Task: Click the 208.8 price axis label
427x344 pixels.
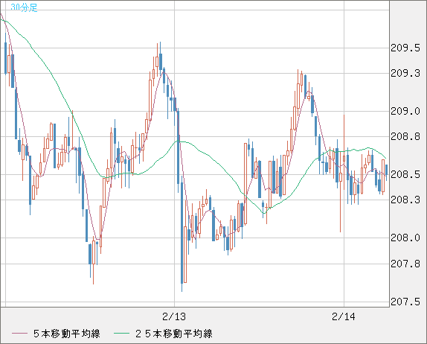Action: 405,136
